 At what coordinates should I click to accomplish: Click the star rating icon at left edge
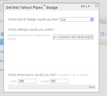coord(1,10)
